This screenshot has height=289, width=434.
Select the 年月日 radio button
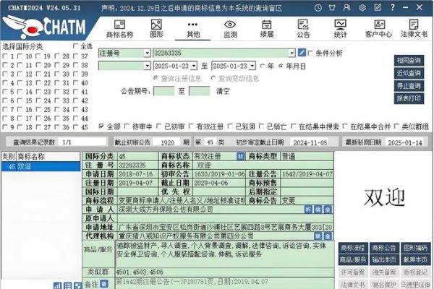pos(281,66)
